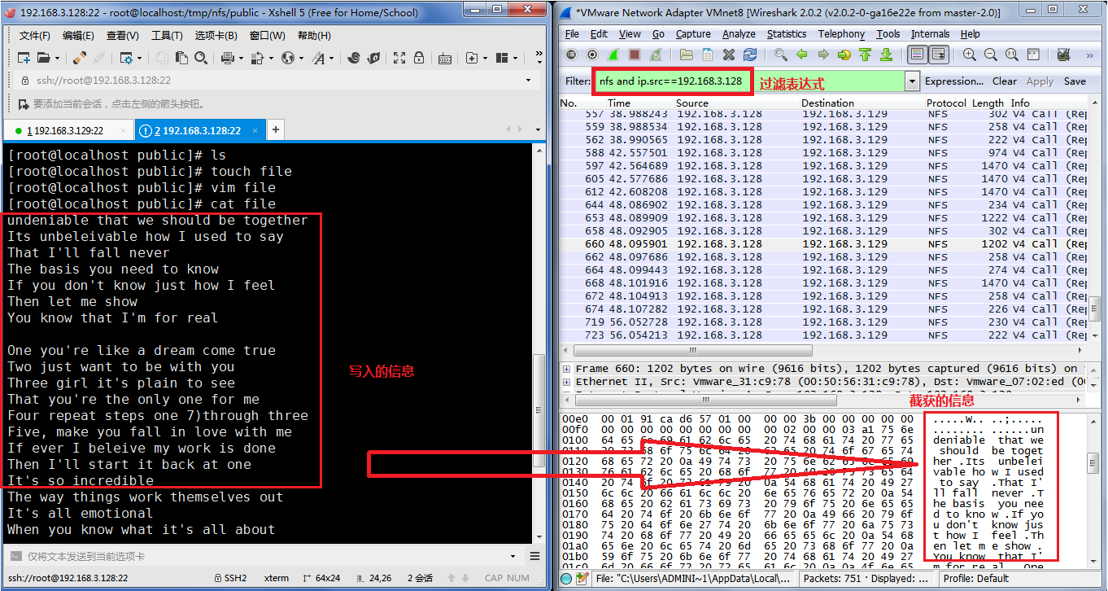Jump to the first packet in Wireshark
1108x591 pixels.
click(865, 55)
